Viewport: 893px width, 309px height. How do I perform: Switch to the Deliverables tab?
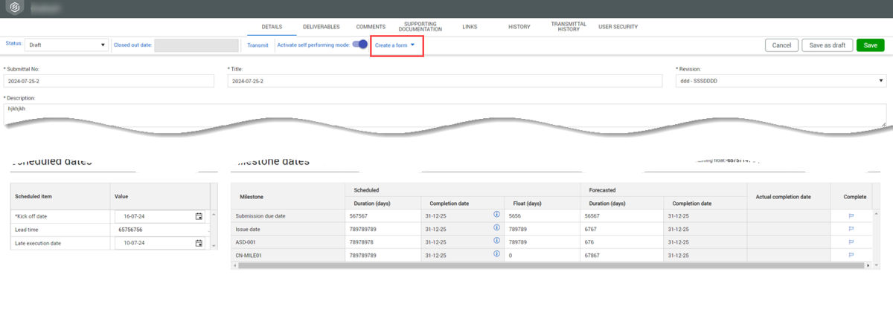coord(321,27)
